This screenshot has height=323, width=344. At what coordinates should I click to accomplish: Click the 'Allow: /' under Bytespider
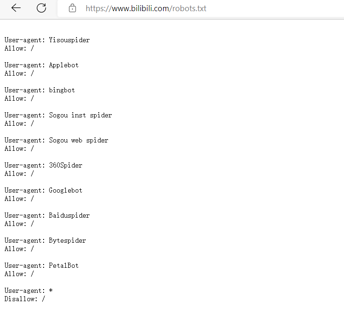tap(19, 248)
